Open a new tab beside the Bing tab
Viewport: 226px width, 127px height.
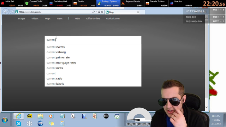(142, 12)
